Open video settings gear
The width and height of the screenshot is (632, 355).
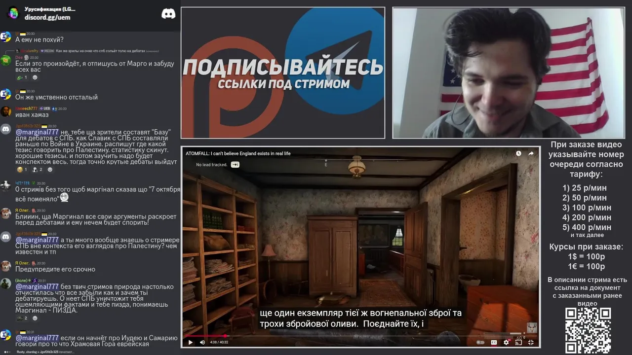506,342
